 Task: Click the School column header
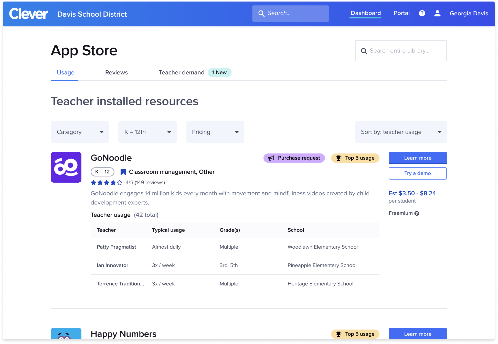296,230
